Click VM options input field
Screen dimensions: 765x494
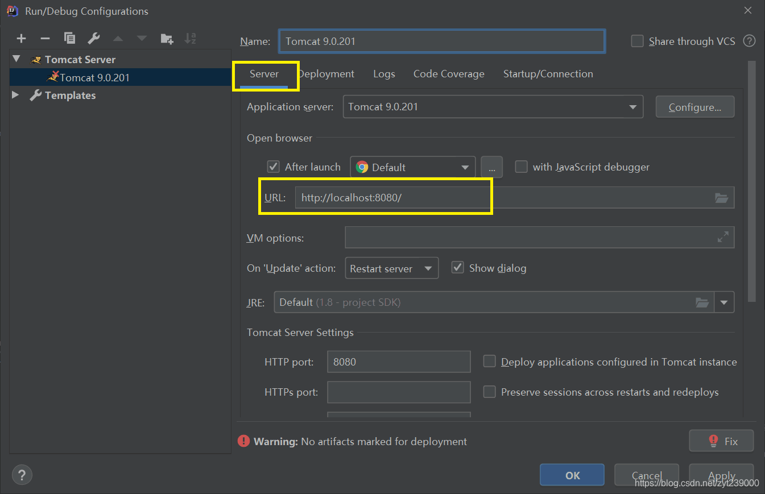click(x=540, y=238)
